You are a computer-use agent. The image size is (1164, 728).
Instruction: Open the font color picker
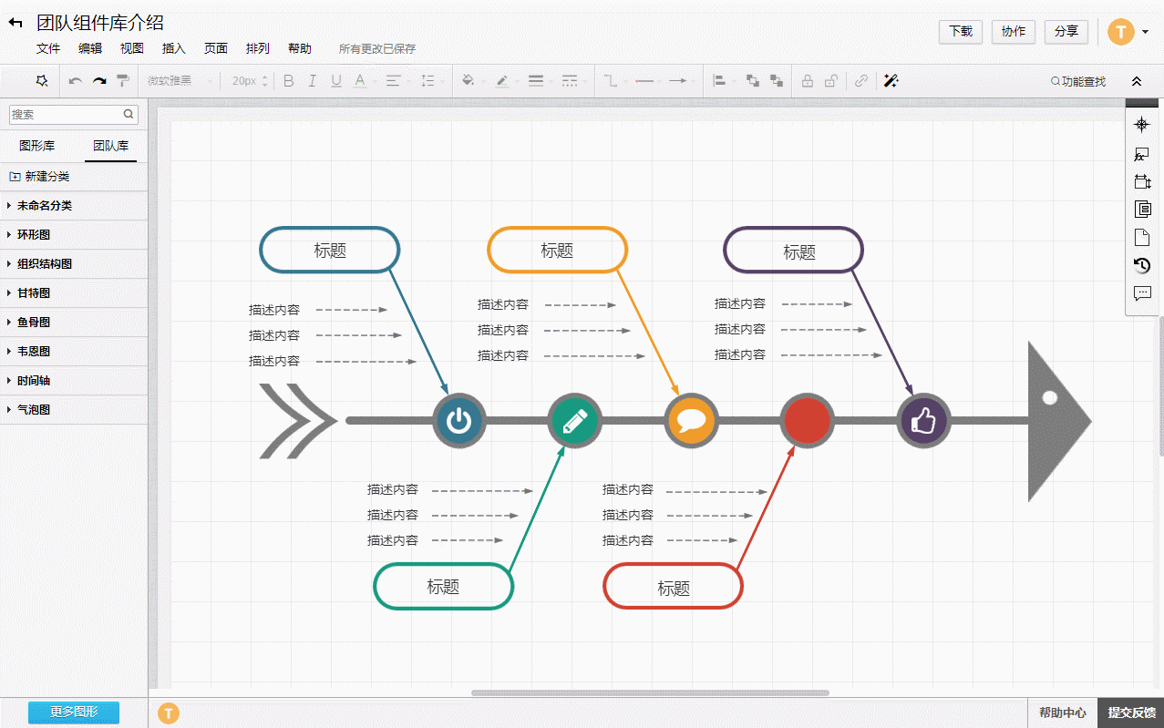click(x=360, y=81)
